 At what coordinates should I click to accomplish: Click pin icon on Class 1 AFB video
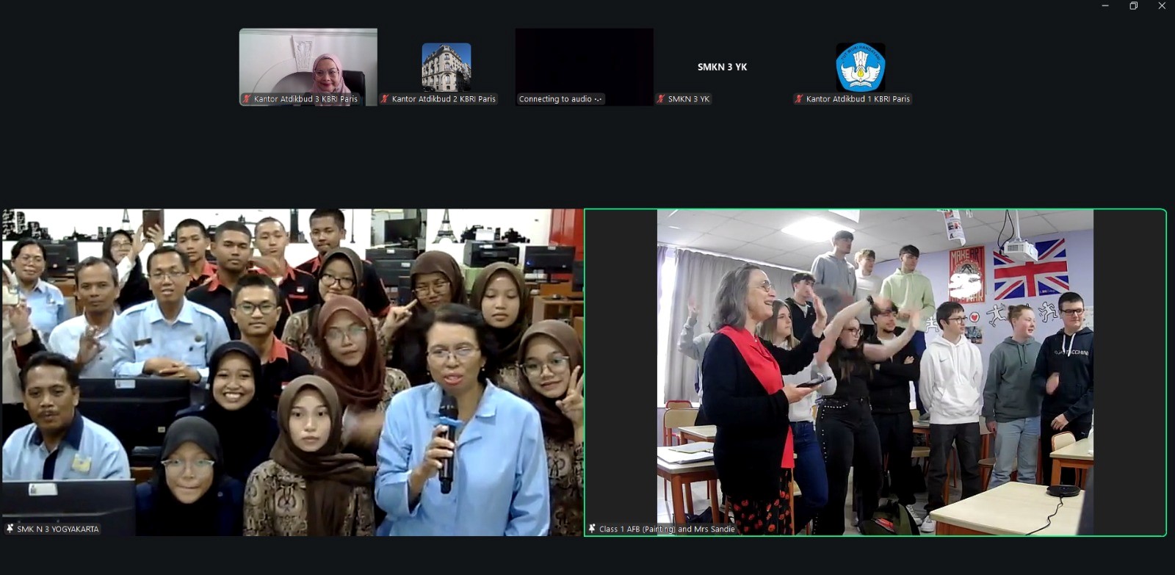click(592, 529)
